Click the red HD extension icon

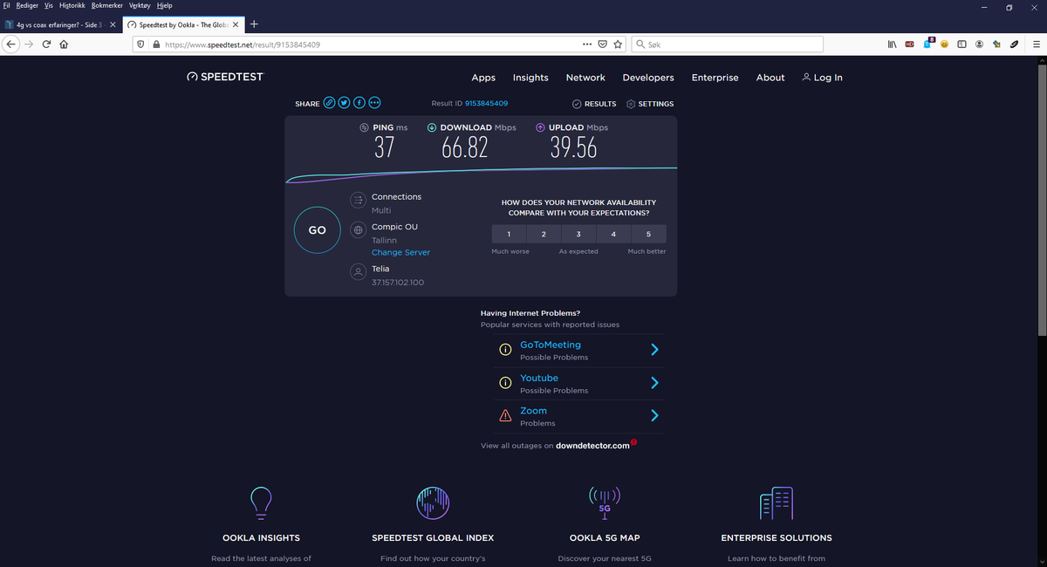(x=910, y=44)
